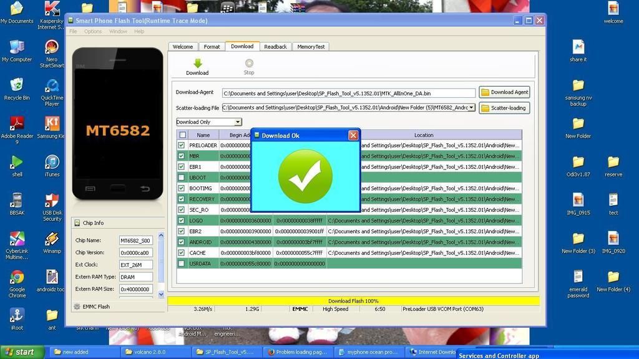Launch iTunes from the desktop
Screen dimensions: 639x359
(52, 163)
